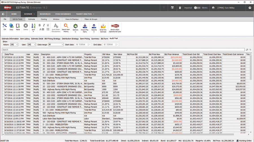Click the Paste clipboard icon
The image size is (254, 142).
pyautogui.click(x=18, y=26)
